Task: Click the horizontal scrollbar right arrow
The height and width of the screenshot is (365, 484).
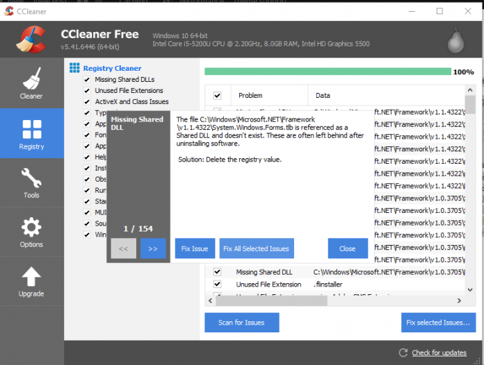Action: tap(459, 300)
